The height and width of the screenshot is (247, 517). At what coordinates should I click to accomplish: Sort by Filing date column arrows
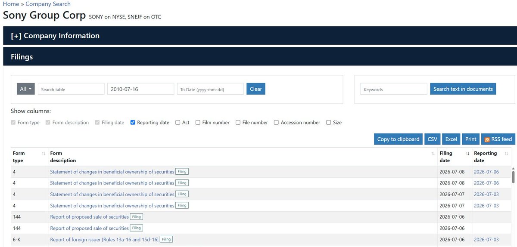coord(467,153)
